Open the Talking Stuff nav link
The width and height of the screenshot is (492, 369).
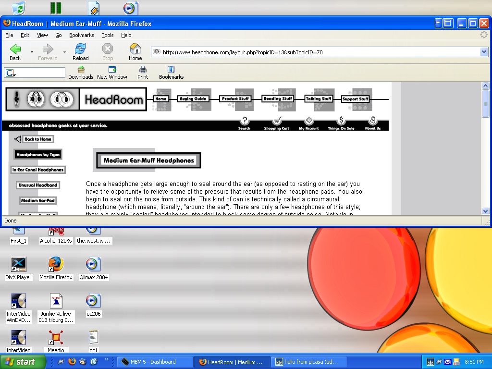(x=319, y=99)
